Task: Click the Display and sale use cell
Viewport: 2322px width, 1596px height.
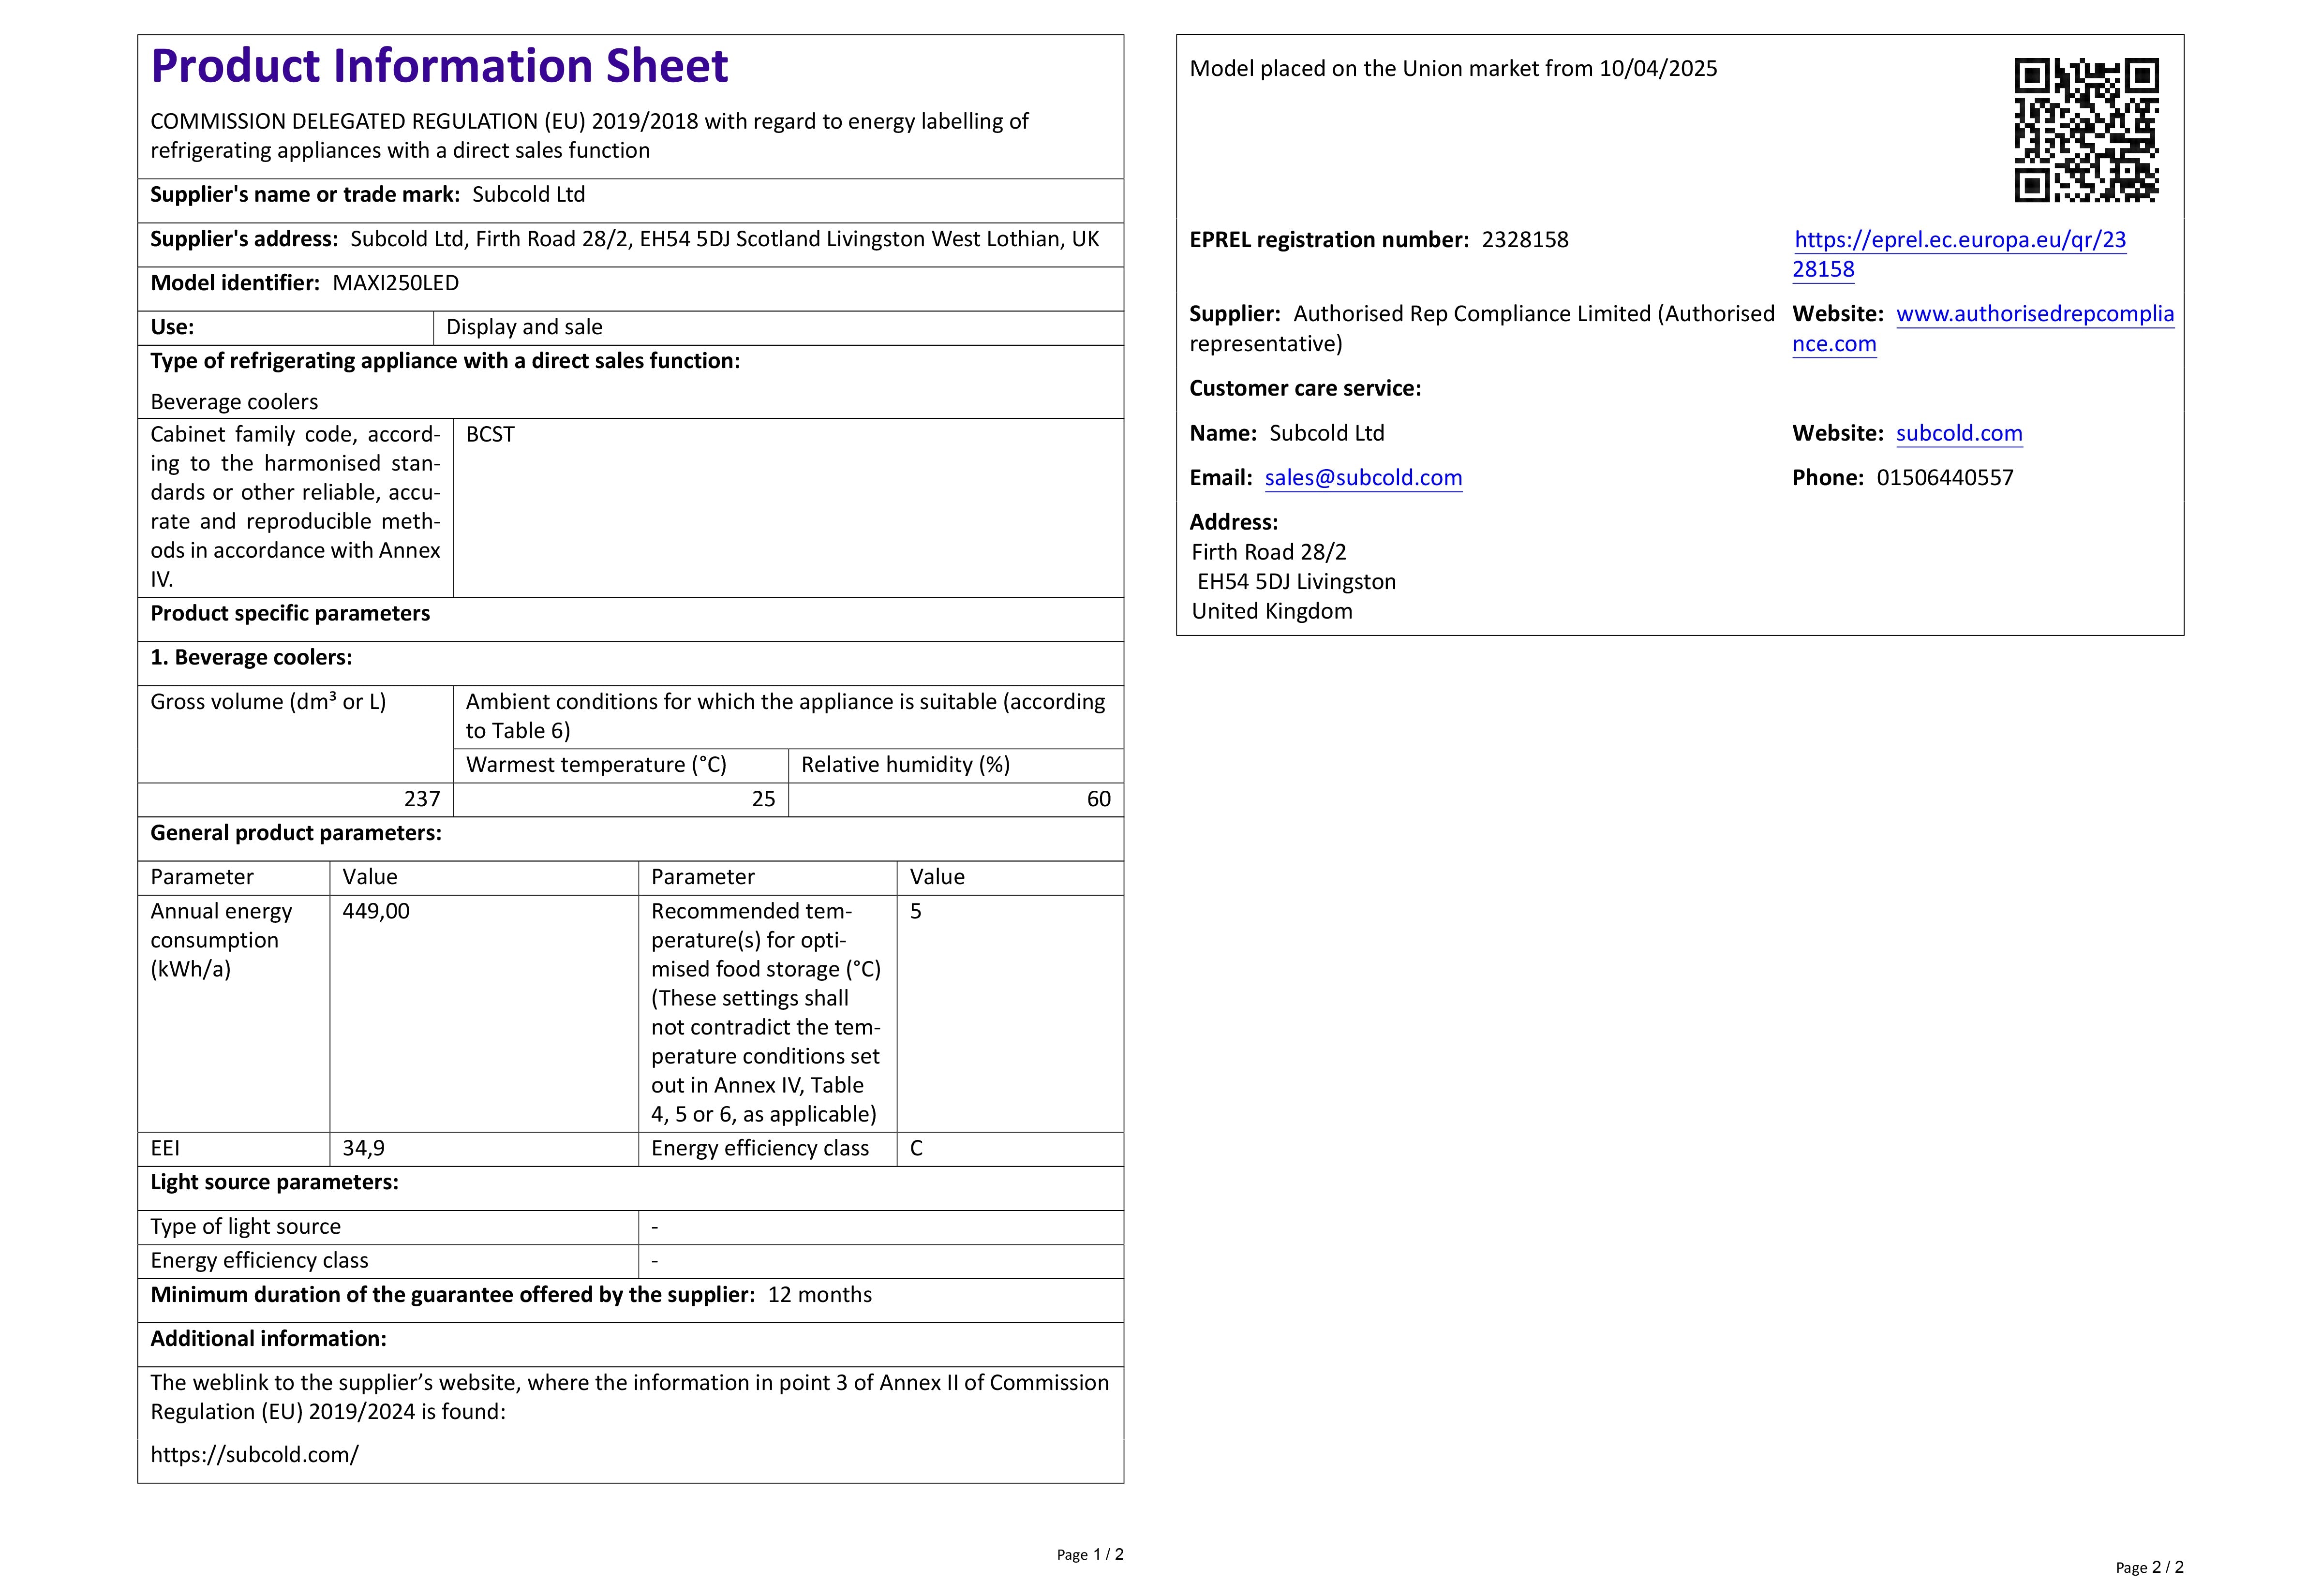Action: coord(524,327)
